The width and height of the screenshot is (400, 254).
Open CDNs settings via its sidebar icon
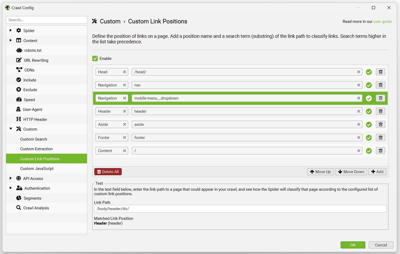click(19, 70)
